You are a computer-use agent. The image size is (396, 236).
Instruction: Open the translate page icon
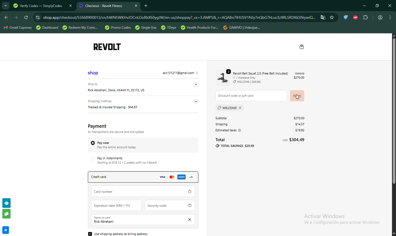point(323,17)
